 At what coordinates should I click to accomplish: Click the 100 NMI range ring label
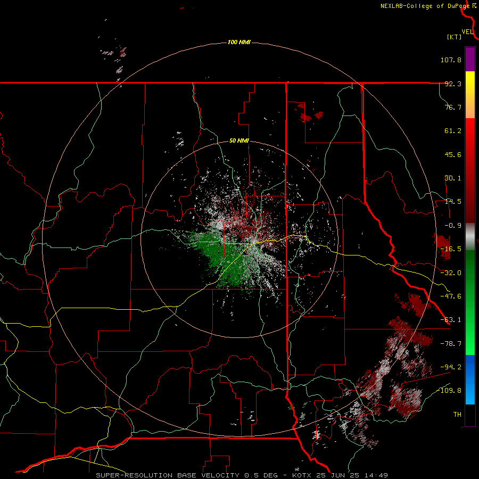[239, 42]
